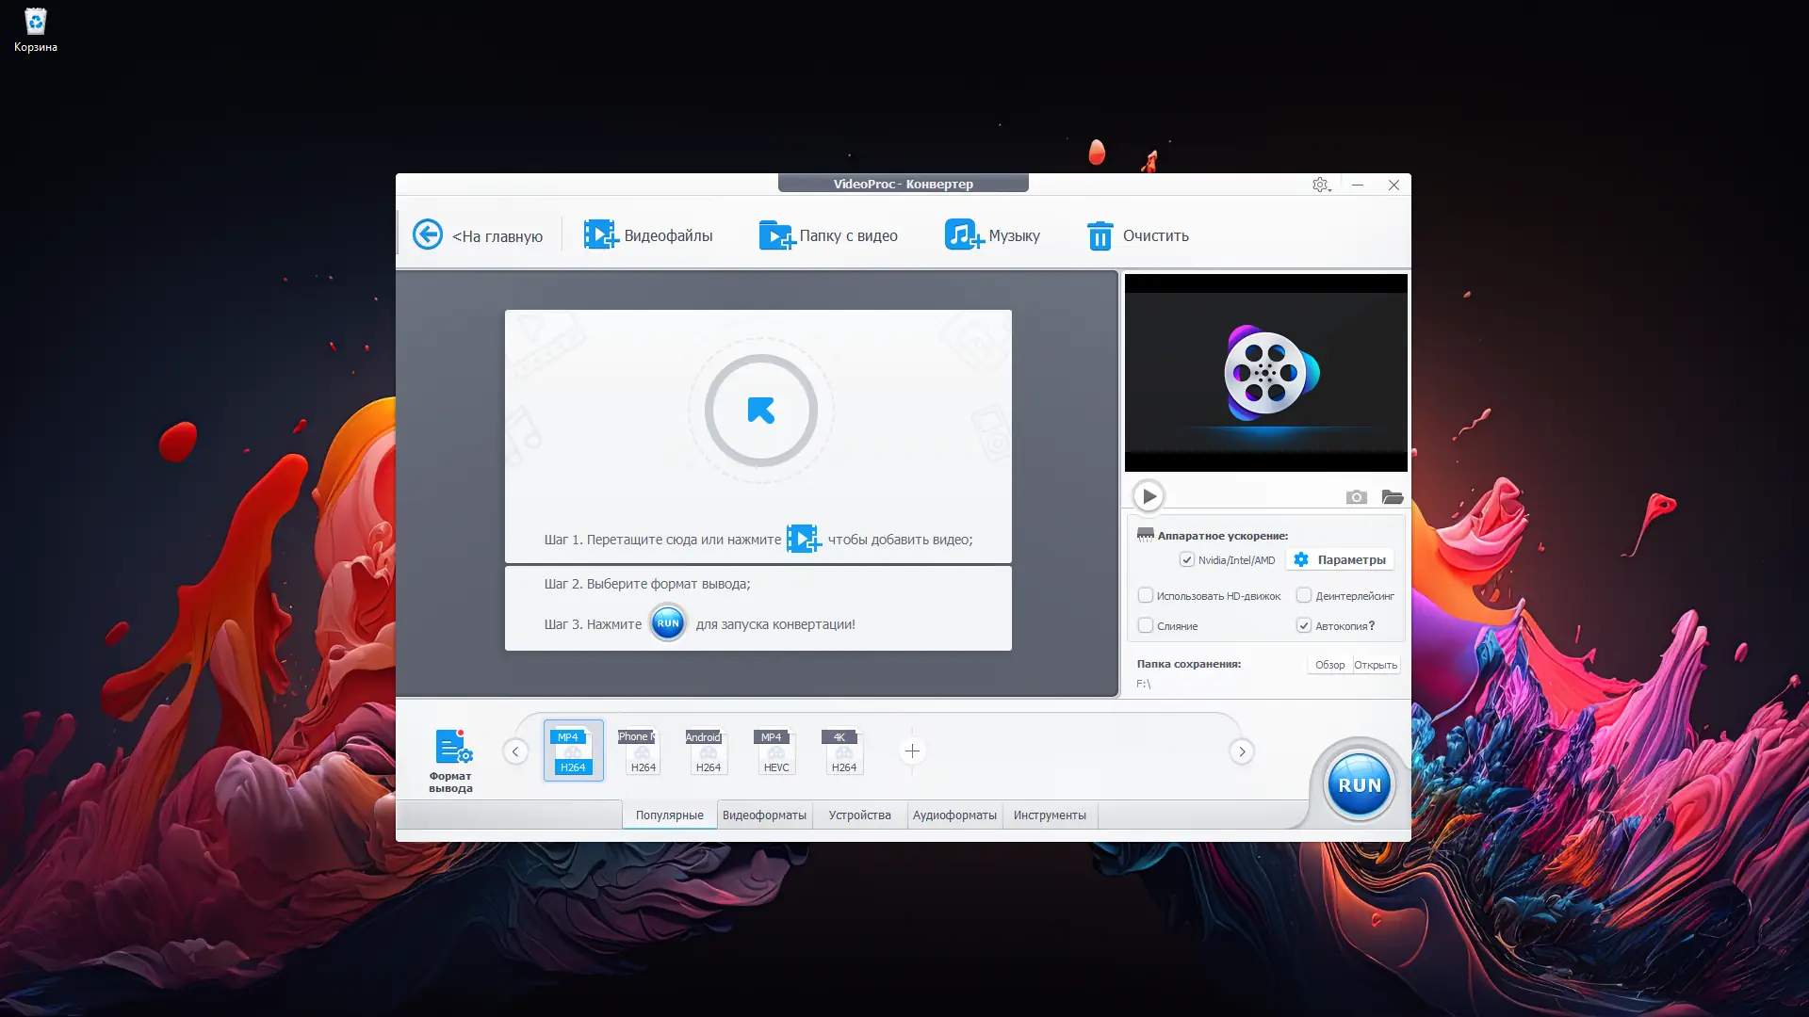The image size is (1809, 1017).
Task: Toggle the Слияние merge checkbox
Action: tap(1146, 625)
